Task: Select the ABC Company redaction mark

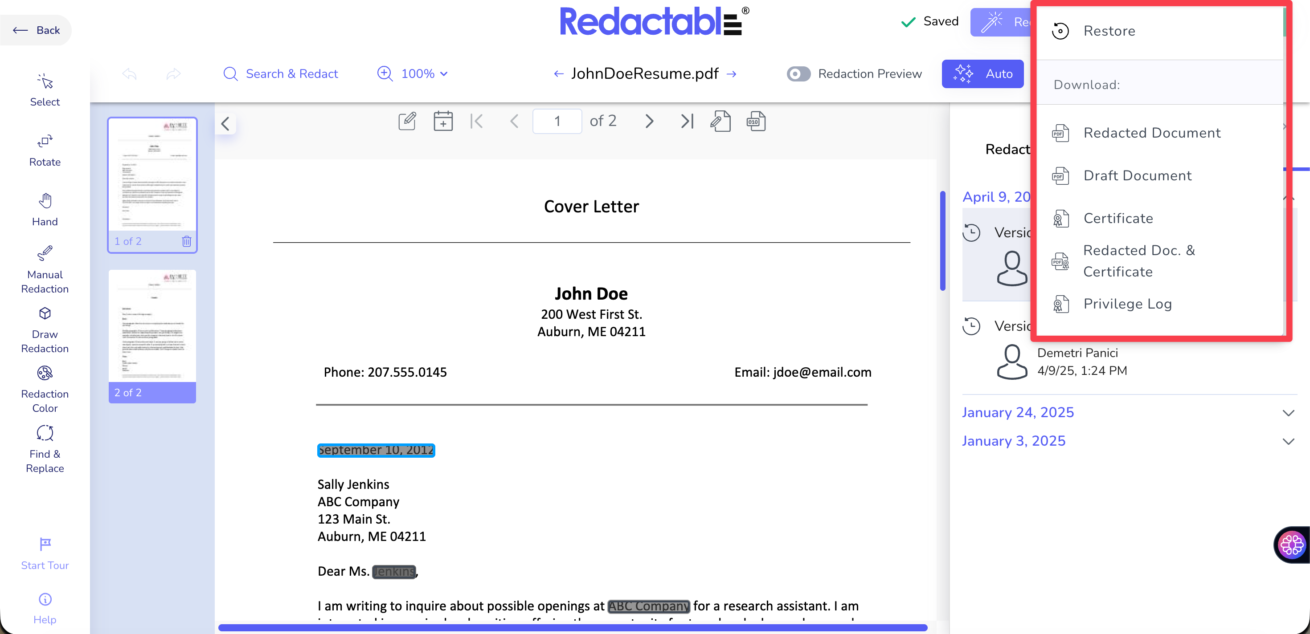Action: [x=649, y=606]
